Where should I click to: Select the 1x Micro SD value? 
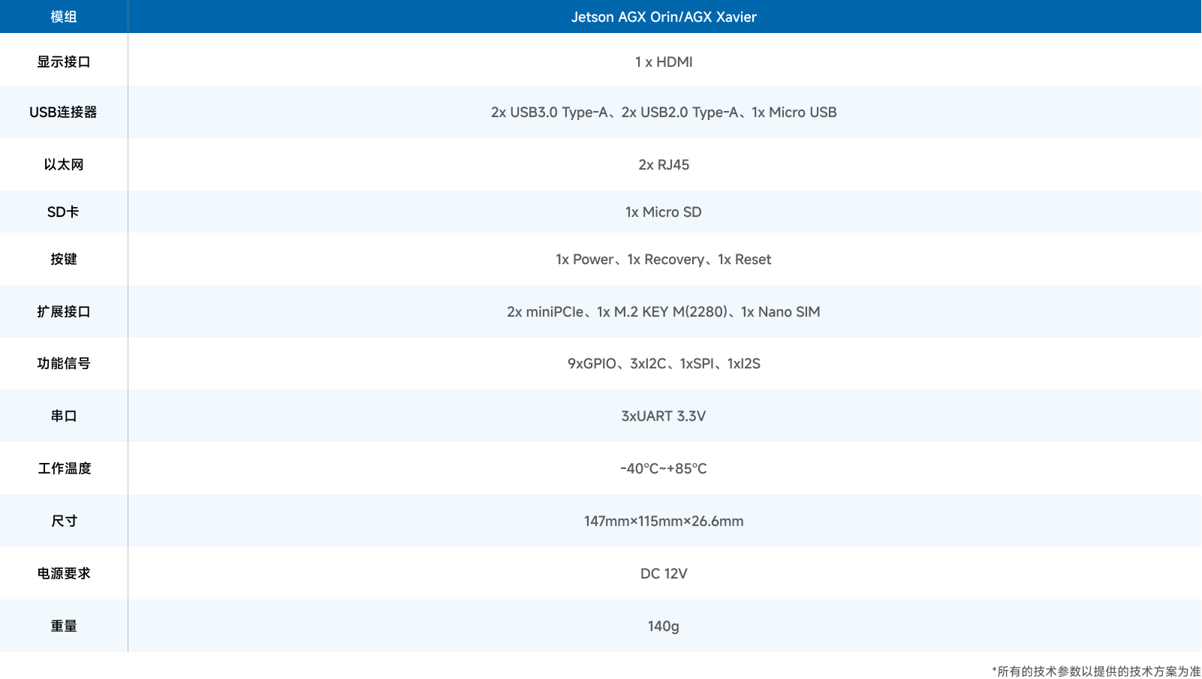[664, 212]
